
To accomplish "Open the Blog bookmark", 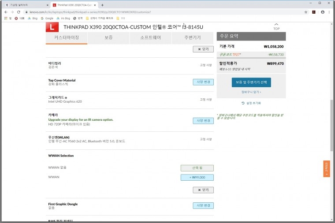I will click(33, 19).
